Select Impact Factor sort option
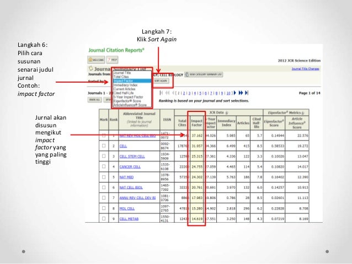 point(132,81)
